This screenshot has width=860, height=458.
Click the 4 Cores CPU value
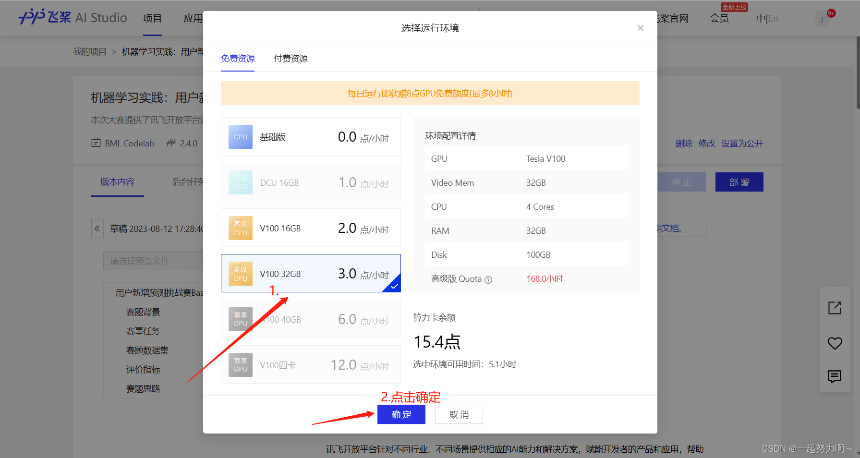coord(540,206)
